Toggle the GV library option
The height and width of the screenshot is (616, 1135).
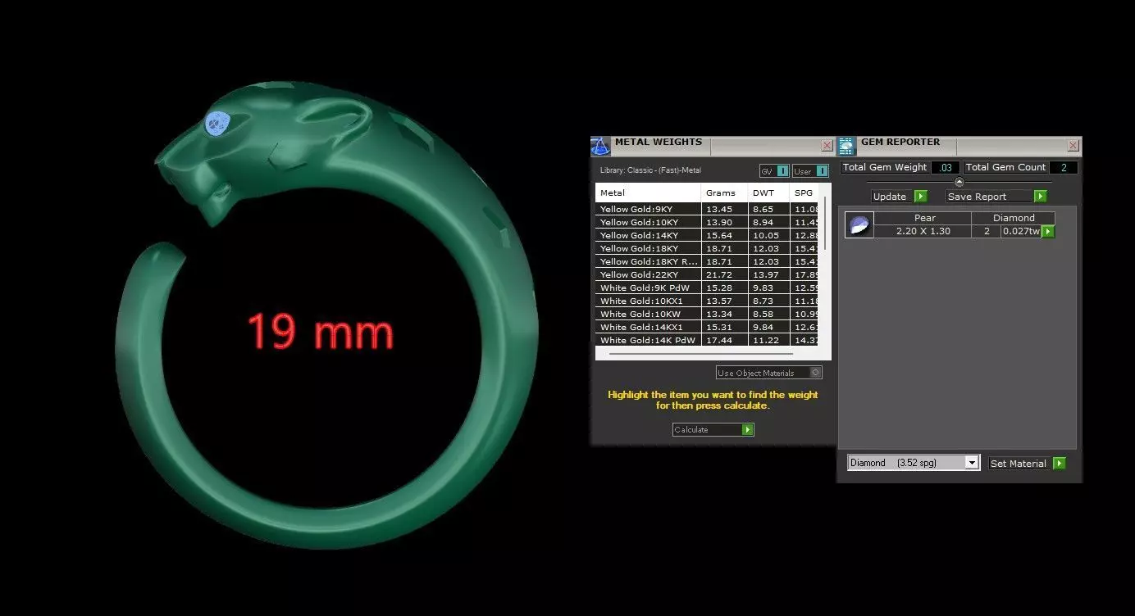[x=774, y=171]
